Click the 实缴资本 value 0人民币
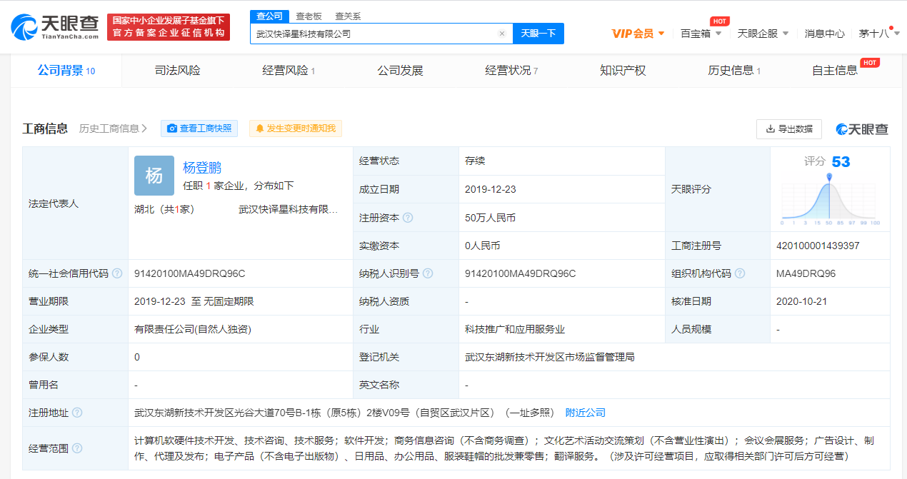This screenshot has height=479, width=907. click(x=482, y=246)
